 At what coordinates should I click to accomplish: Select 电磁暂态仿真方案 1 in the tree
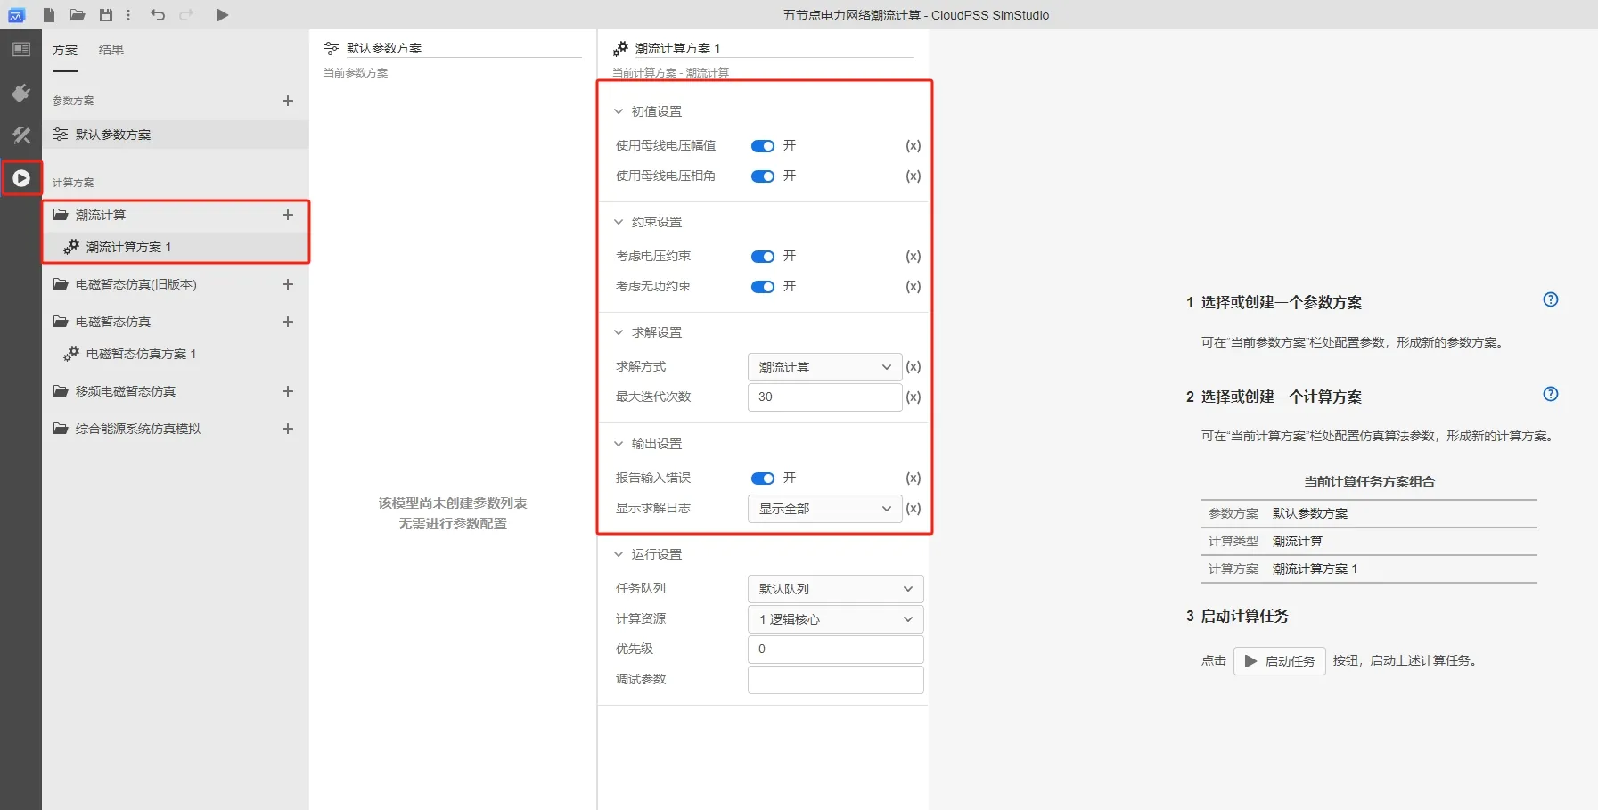pyautogui.click(x=176, y=354)
